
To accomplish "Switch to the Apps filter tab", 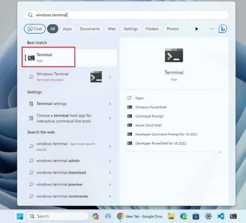I will (x=67, y=29).
